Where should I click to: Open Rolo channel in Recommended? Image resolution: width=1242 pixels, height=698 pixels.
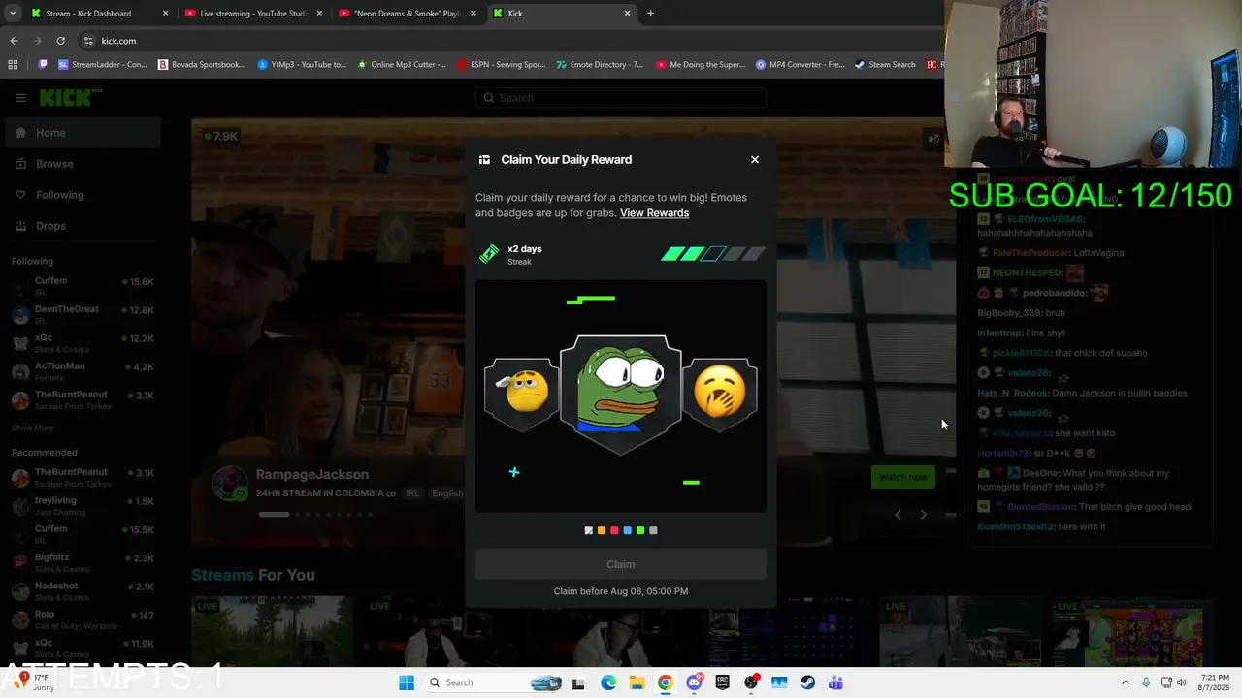82,619
